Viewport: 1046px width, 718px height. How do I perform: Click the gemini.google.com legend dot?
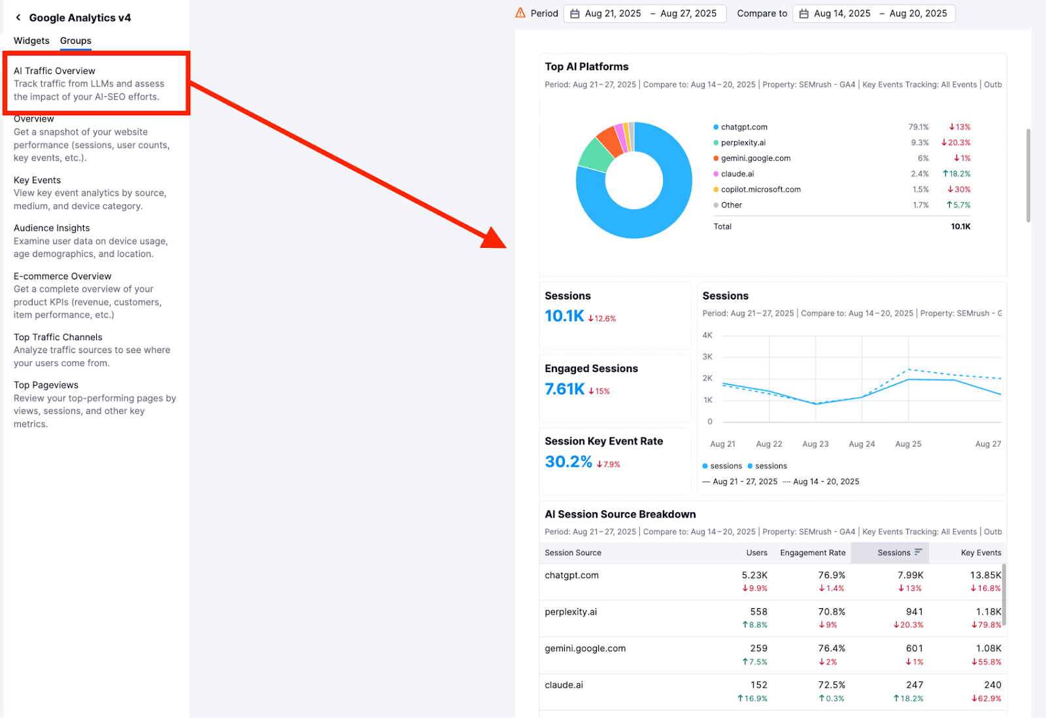[x=715, y=158]
